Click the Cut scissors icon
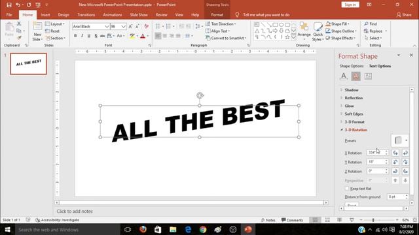The width and height of the screenshot is (419, 235). pyautogui.click(x=19, y=24)
